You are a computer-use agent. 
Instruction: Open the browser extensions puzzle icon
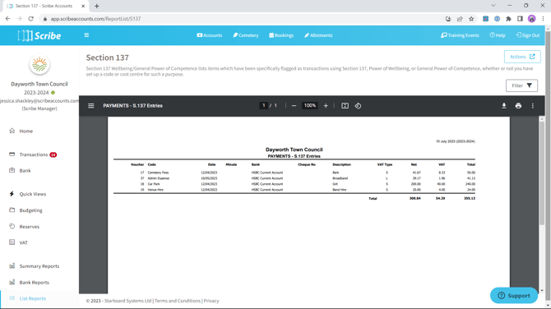[508, 19]
